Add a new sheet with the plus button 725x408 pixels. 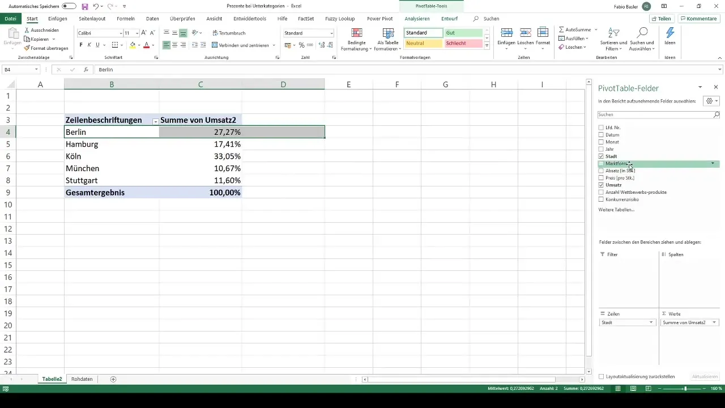pyautogui.click(x=113, y=379)
